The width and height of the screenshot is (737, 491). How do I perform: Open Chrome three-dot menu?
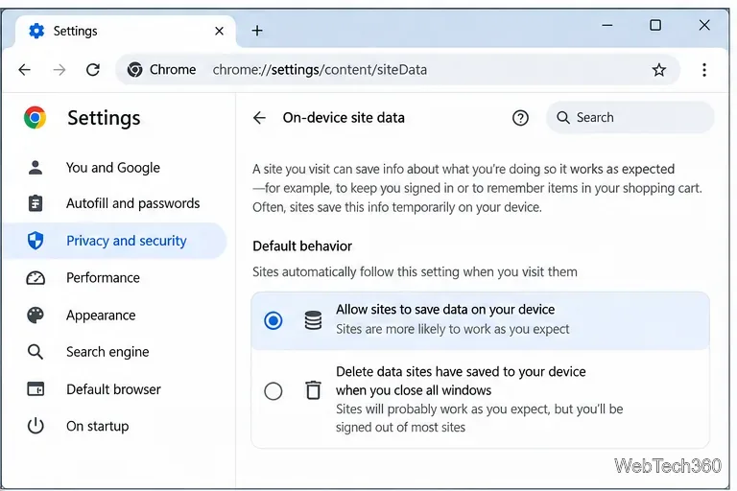(704, 70)
